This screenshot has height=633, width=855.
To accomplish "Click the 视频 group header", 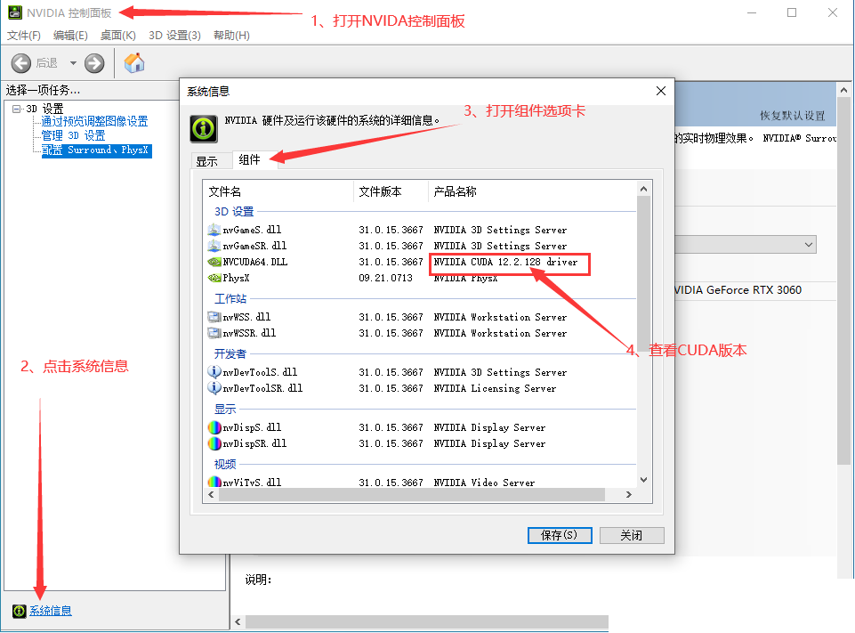I will click(x=225, y=464).
